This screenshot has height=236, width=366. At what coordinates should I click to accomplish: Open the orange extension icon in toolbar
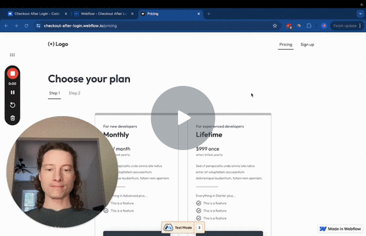point(299,26)
